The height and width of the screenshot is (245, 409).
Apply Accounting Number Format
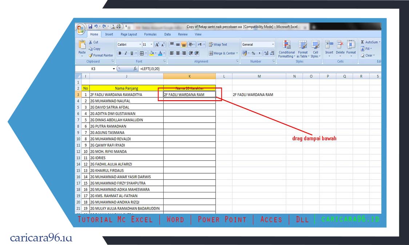[x=245, y=53]
